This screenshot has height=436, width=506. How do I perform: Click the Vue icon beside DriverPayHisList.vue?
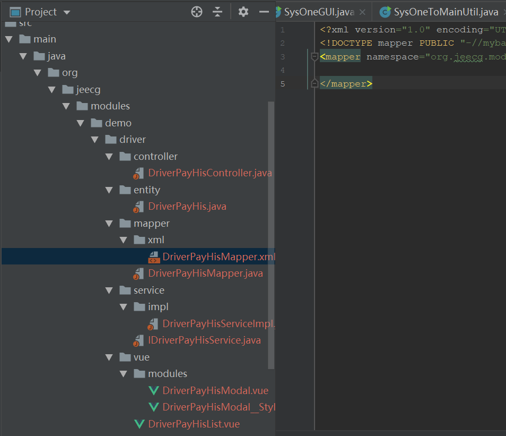[139, 424]
